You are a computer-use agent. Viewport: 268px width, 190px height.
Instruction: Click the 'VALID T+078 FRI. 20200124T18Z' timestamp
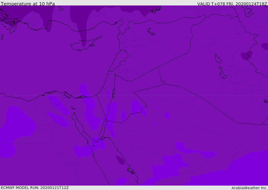(x=232, y=4)
